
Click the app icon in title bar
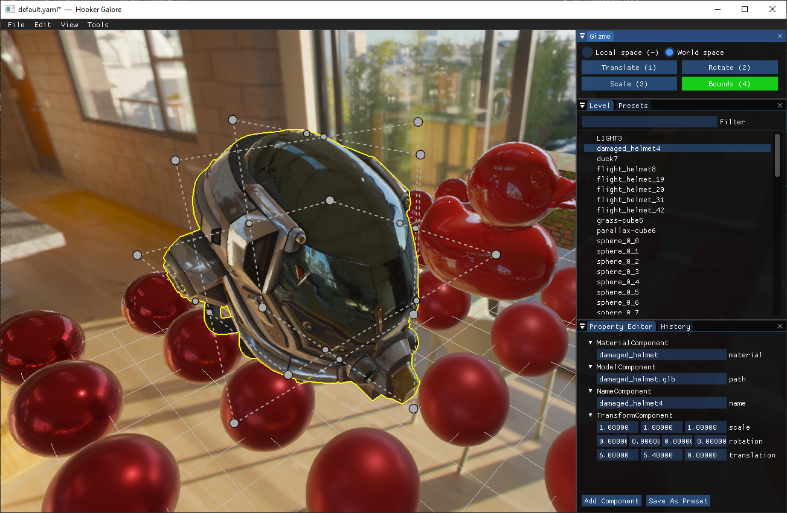(x=10, y=9)
